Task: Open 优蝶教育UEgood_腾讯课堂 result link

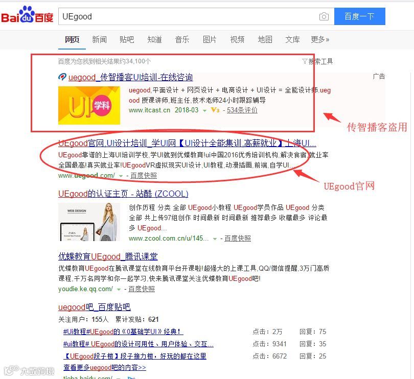Action: (108, 256)
